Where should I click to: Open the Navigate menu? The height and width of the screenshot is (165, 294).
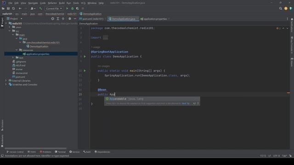pyautogui.click(x=33, y=3)
